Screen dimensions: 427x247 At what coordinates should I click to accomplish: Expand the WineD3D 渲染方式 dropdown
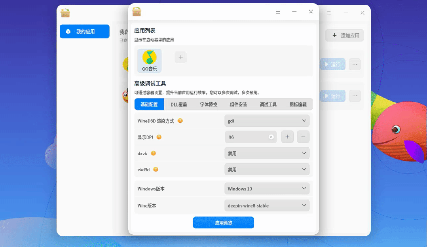267,121
